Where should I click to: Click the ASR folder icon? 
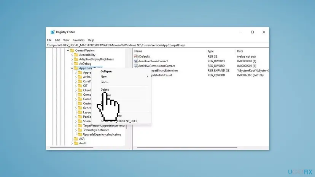[x=76, y=139]
